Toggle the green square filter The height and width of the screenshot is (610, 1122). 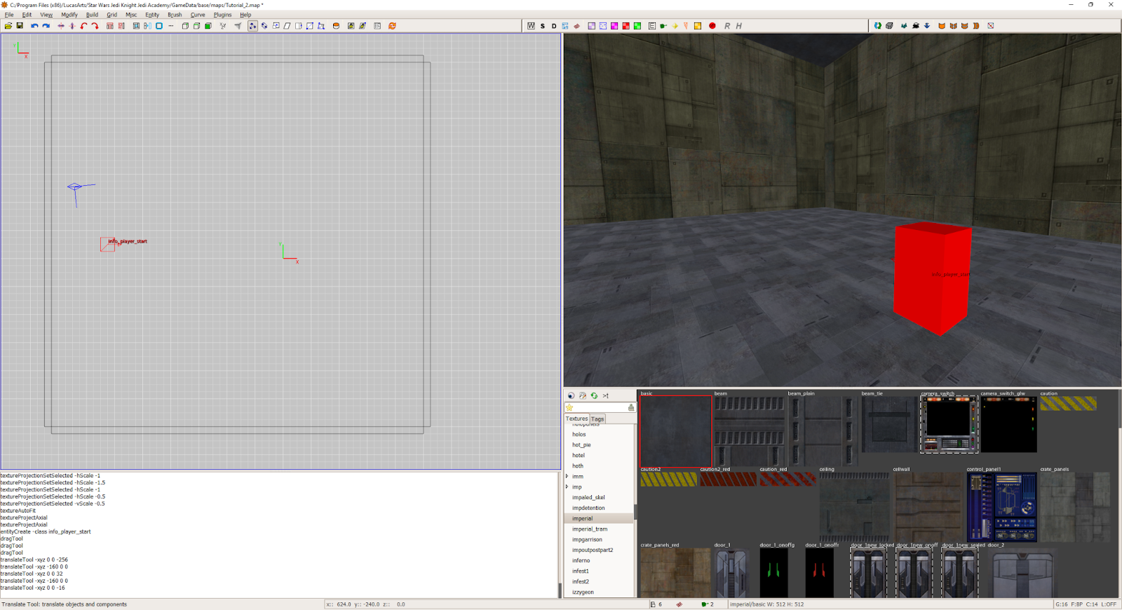coord(637,26)
